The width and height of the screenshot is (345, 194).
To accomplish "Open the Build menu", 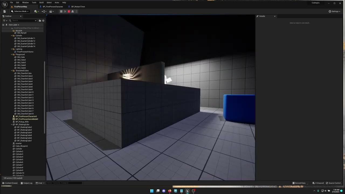I will (42, 2).
